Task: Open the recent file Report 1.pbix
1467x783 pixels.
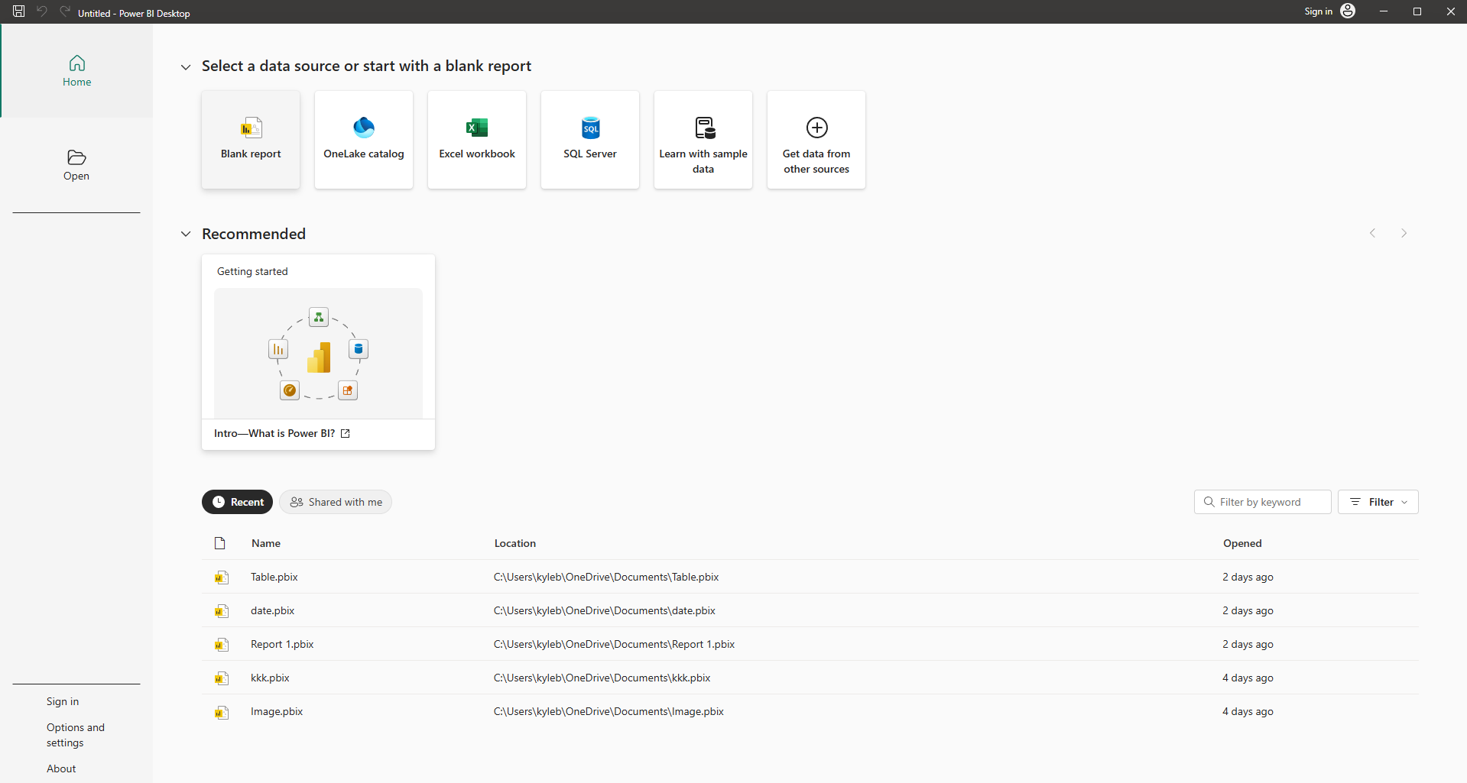Action: pyautogui.click(x=282, y=644)
